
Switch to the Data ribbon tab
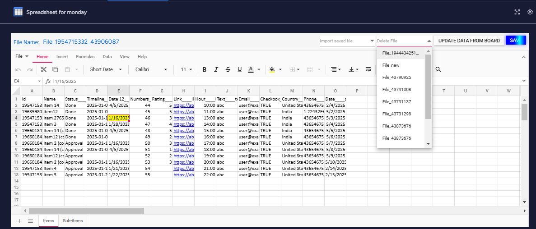pyautogui.click(x=107, y=57)
